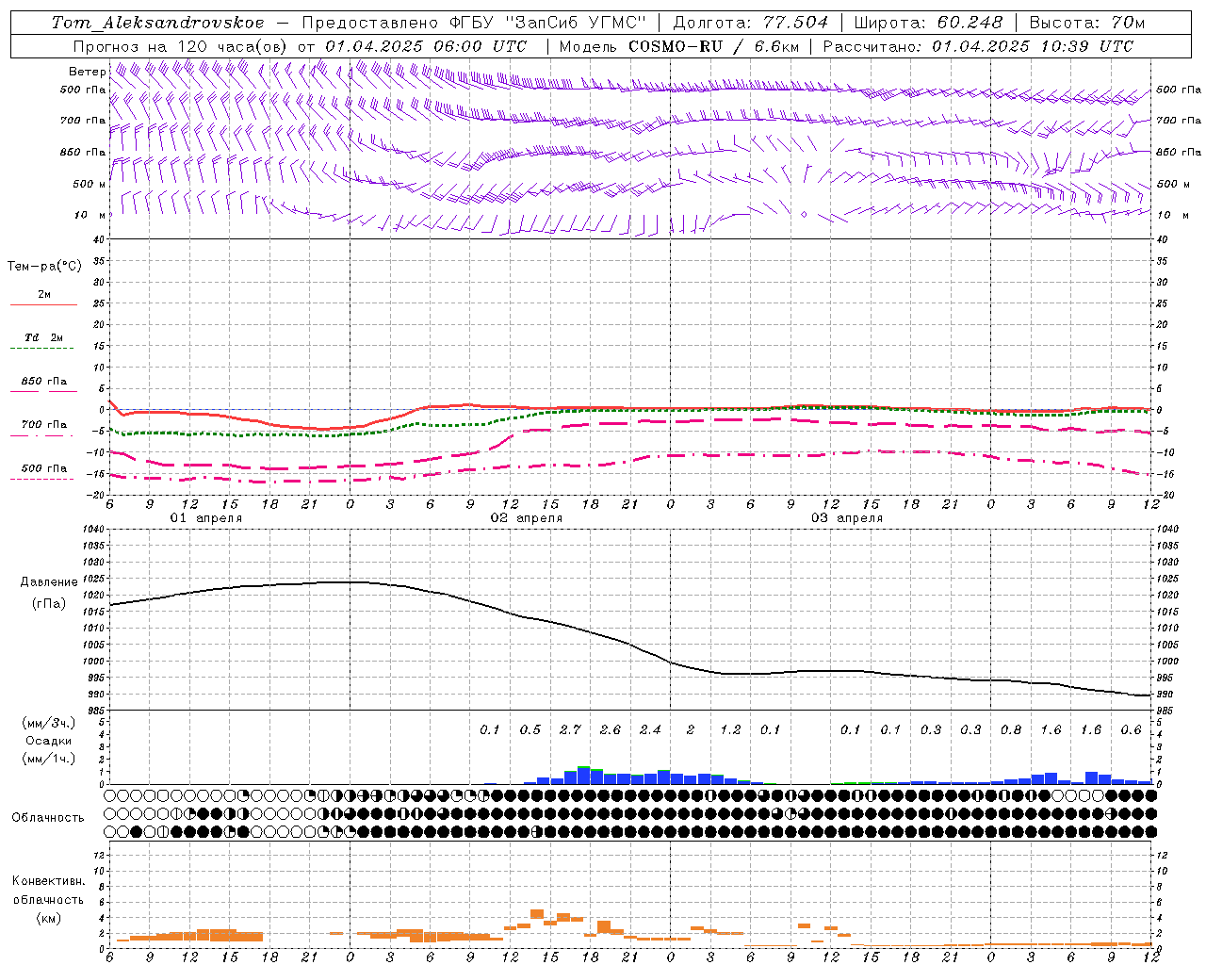
Task: Click the (мм/1ч.) precipitation unit label
Action: click(49, 759)
